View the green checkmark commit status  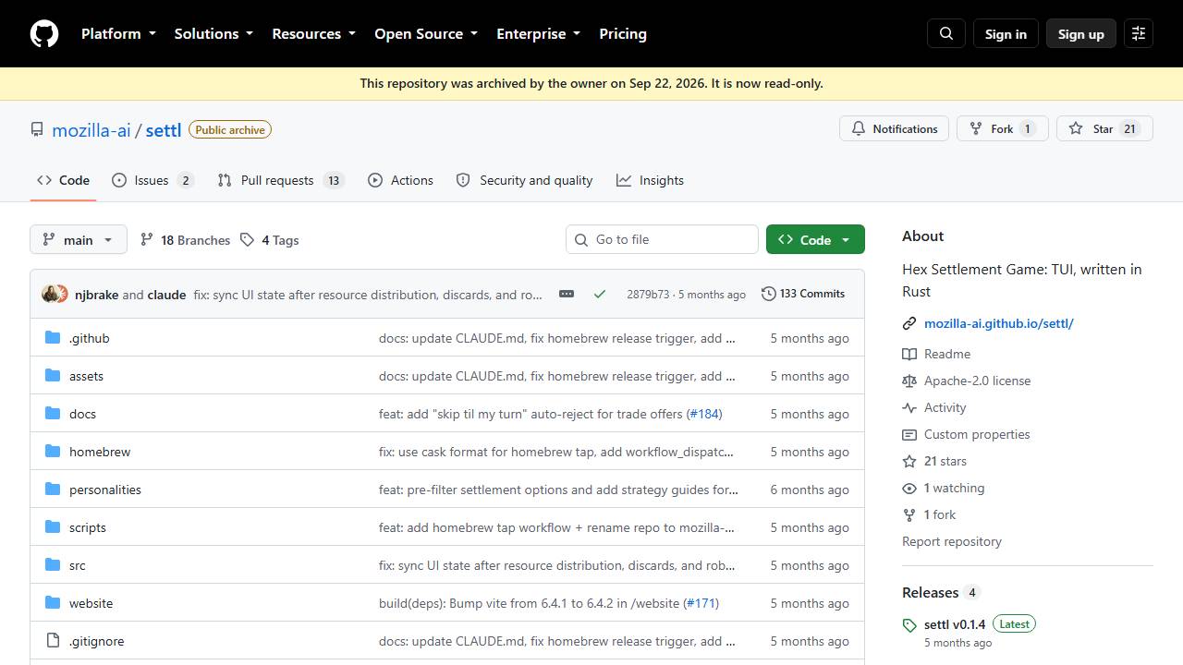coord(600,294)
